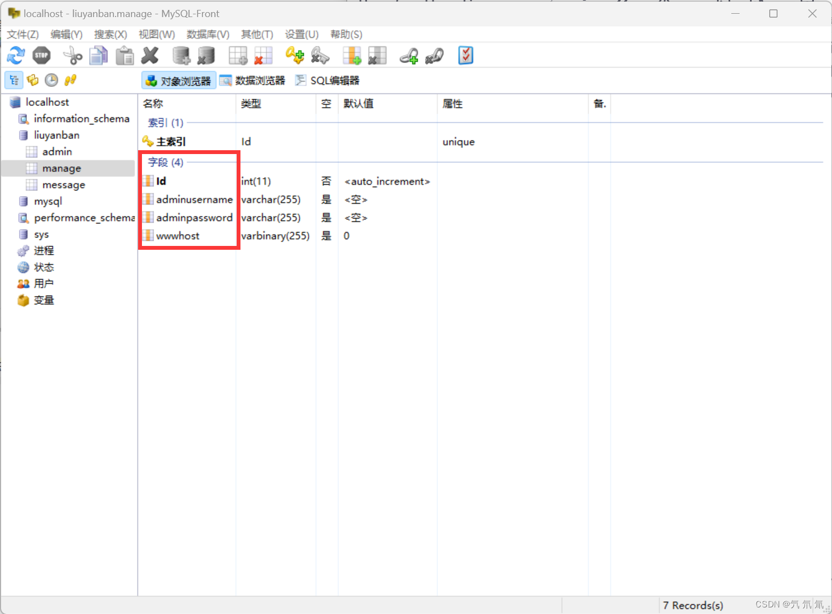Select localhost root tree node
Screen dimensions: 832x614
47,102
